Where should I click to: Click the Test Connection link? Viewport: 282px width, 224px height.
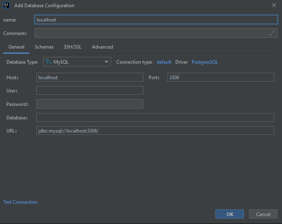[20, 202]
